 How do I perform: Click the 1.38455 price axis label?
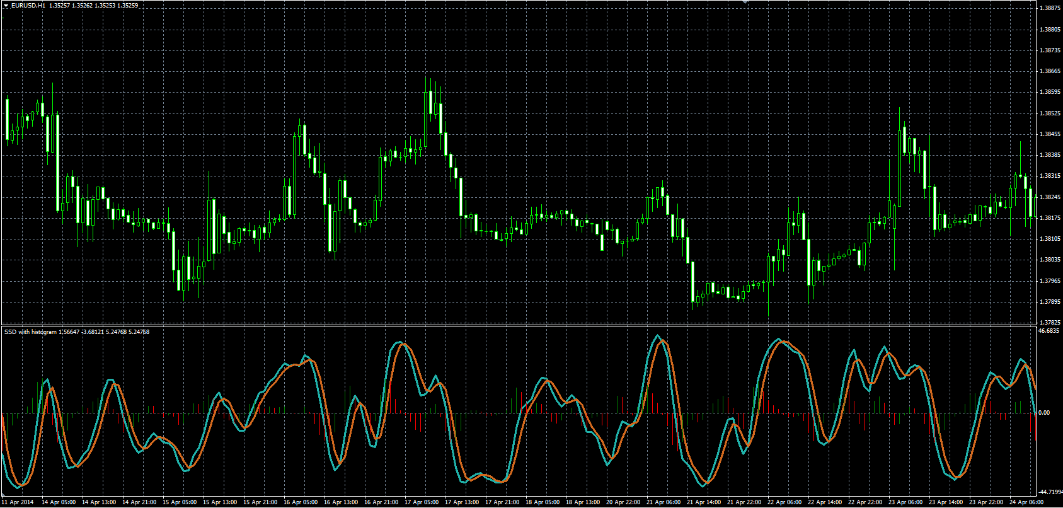click(1050, 134)
